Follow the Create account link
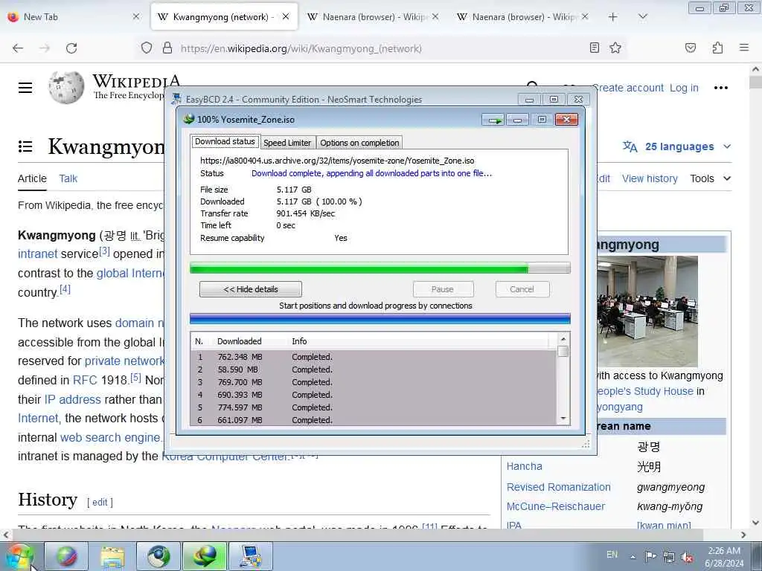The image size is (762, 571). tap(628, 88)
